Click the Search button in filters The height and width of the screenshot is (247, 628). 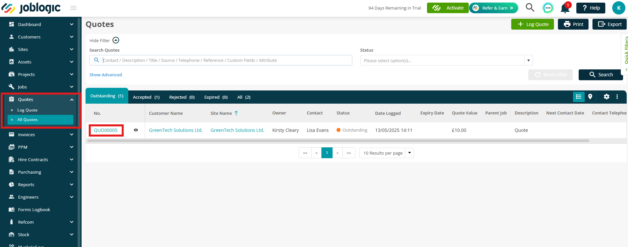point(601,75)
